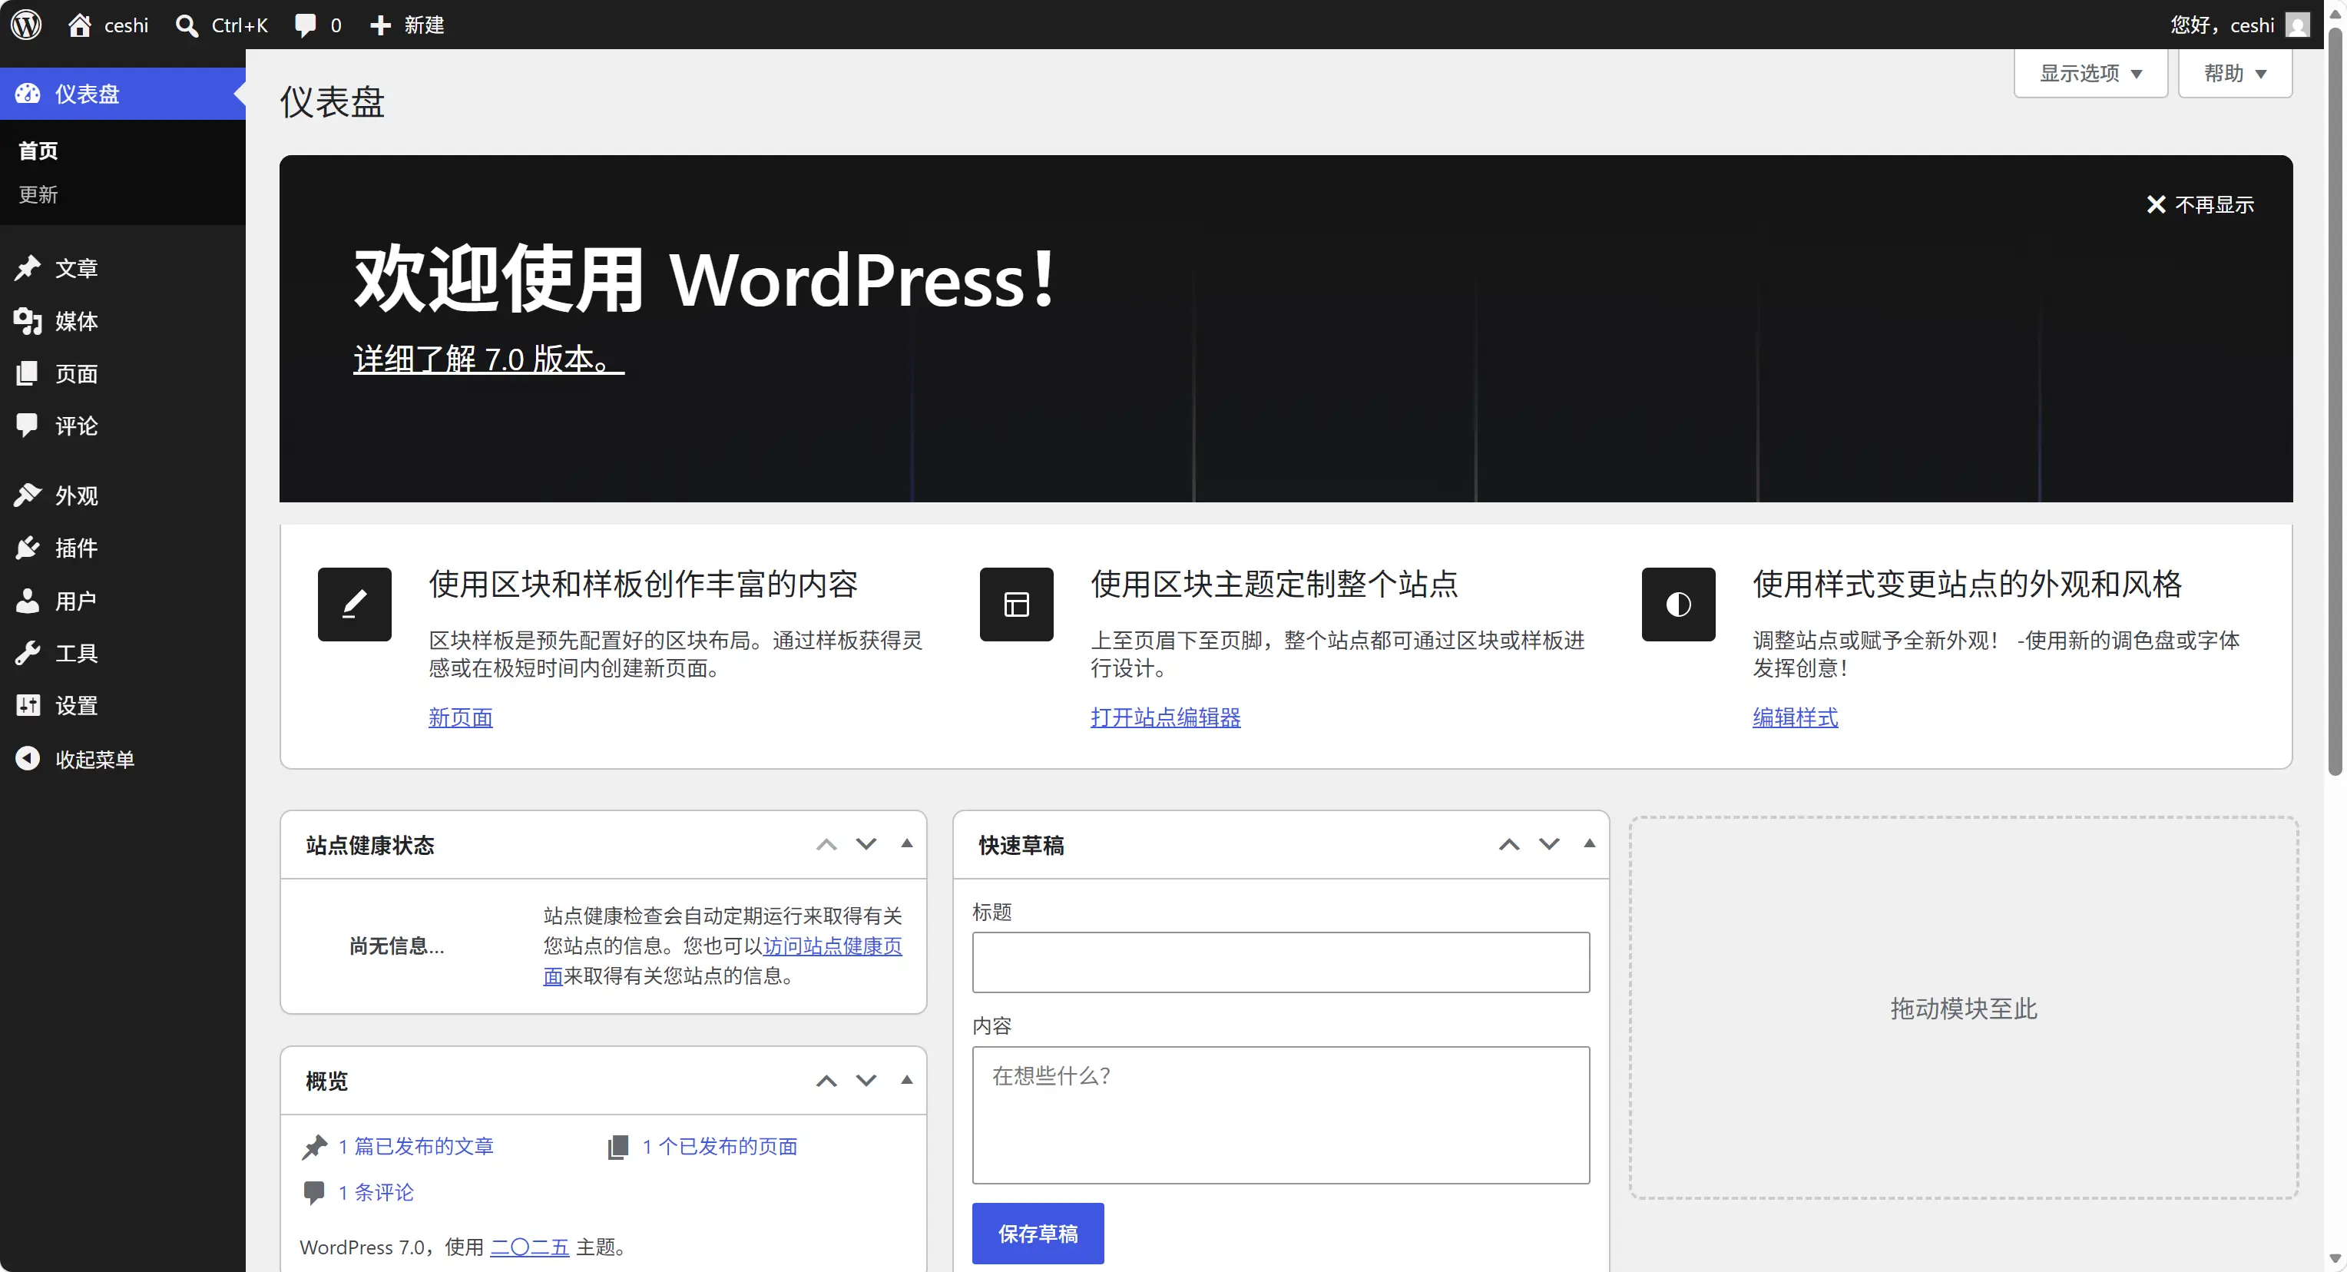
Task: Click the user avatar next to ceshi
Action: pyautogui.click(x=2298, y=25)
